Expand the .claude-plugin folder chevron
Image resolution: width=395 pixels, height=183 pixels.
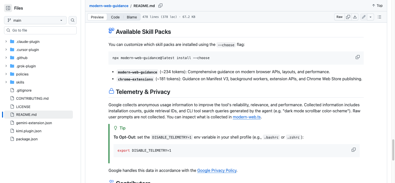click(6, 41)
